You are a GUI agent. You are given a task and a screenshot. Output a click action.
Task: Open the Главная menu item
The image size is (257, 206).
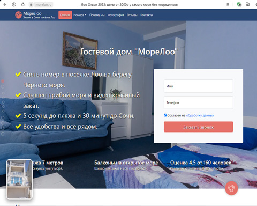65,15
